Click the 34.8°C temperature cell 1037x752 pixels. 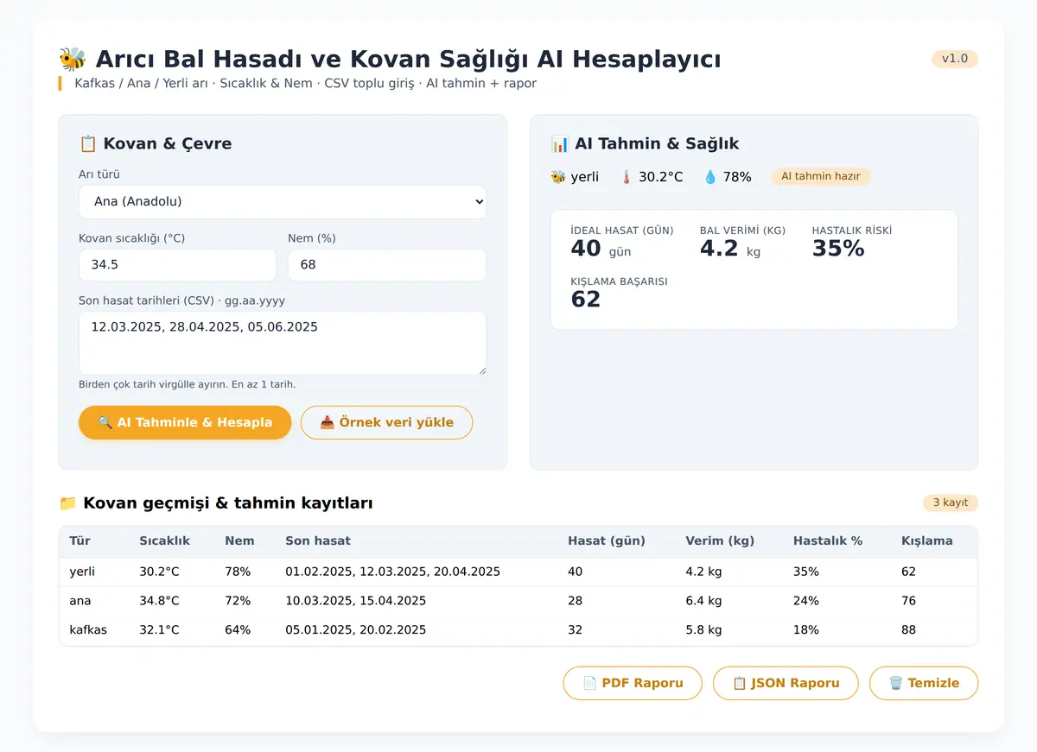tap(159, 601)
